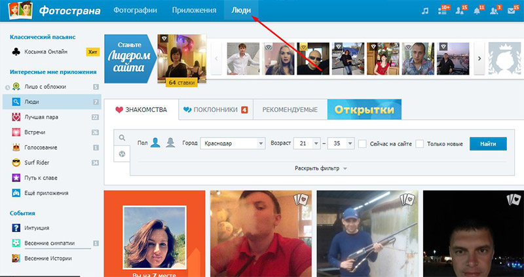
Task: Open maximum age 35 dropdown
Action: tap(341, 143)
